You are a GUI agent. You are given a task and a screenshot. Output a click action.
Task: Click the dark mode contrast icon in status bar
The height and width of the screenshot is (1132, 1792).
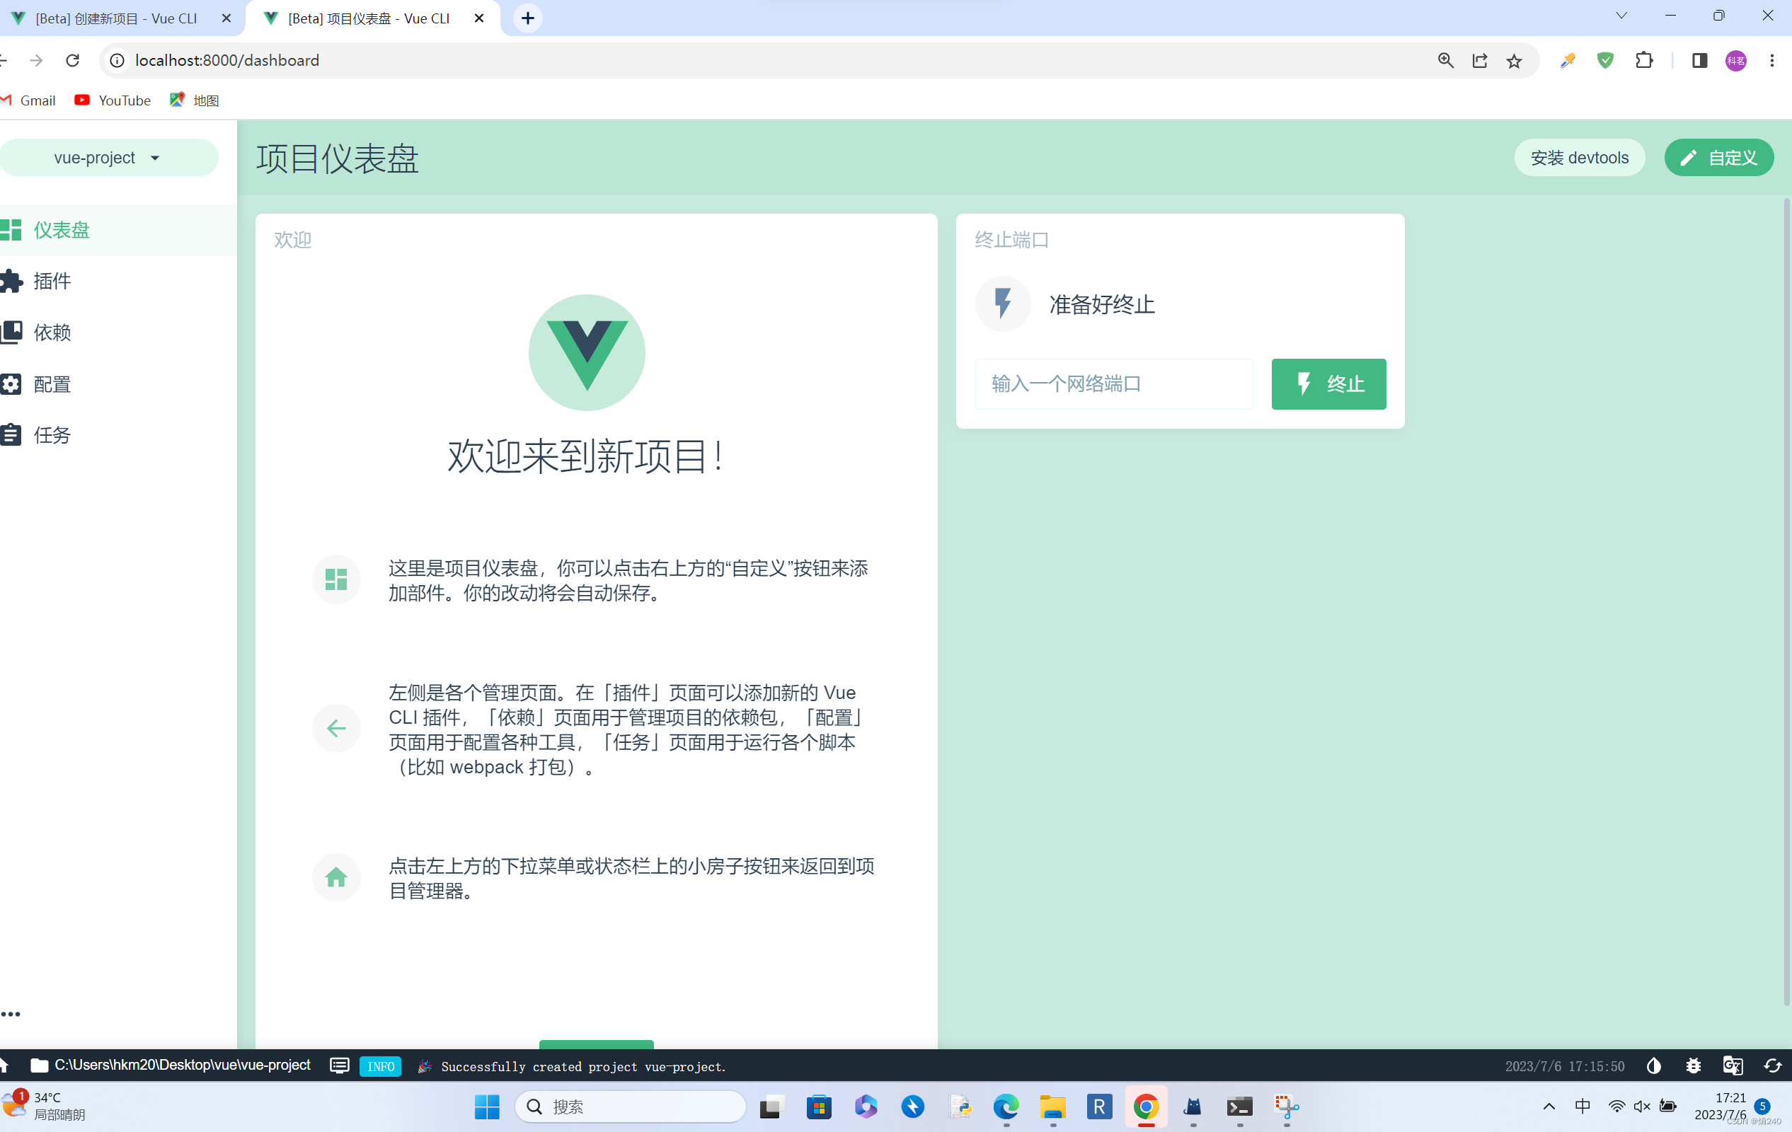(x=1653, y=1065)
